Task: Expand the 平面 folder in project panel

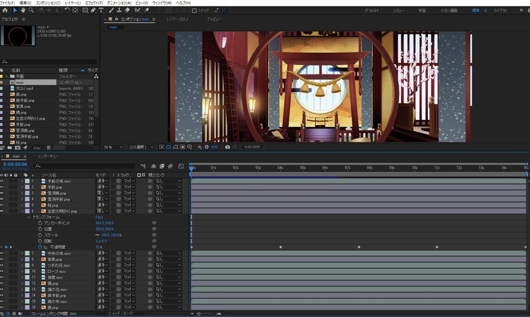Action: pyautogui.click(x=7, y=76)
